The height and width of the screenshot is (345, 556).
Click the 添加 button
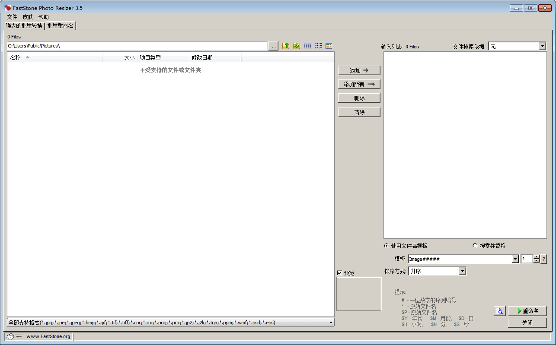[x=359, y=70]
